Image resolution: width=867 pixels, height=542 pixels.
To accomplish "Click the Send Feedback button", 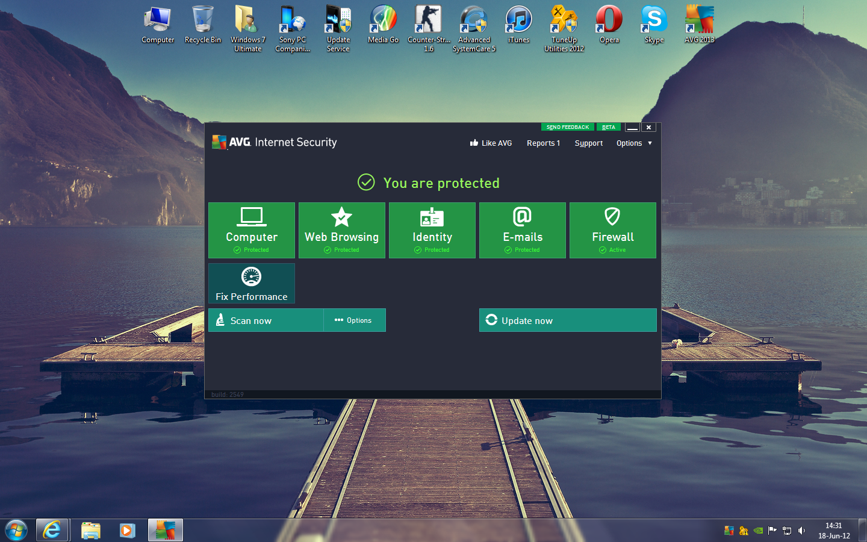I will pyautogui.click(x=568, y=127).
